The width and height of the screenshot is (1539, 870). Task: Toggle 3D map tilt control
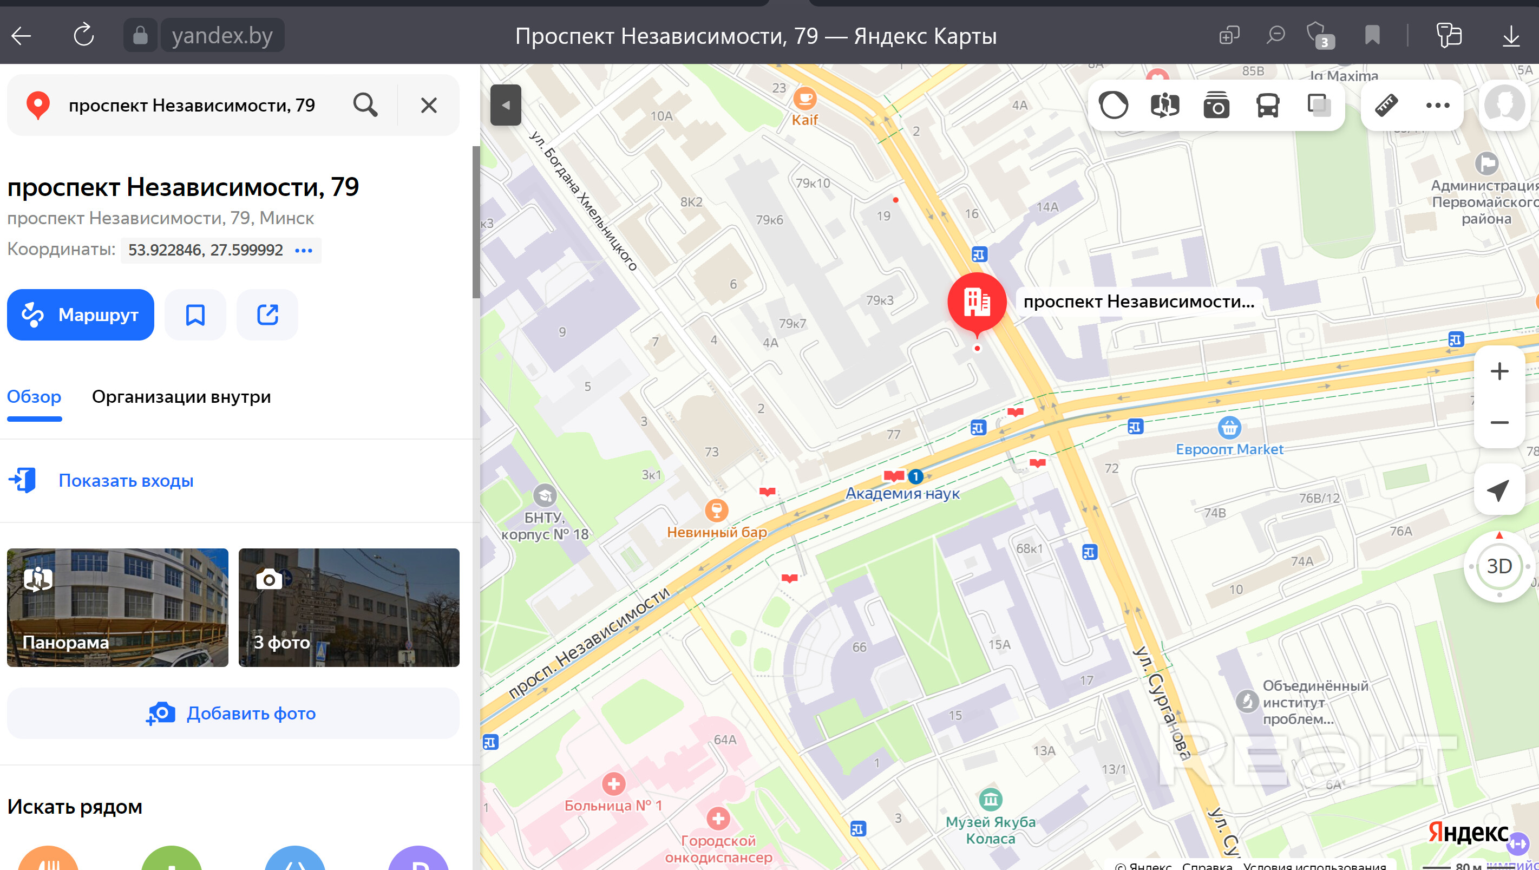point(1499,565)
